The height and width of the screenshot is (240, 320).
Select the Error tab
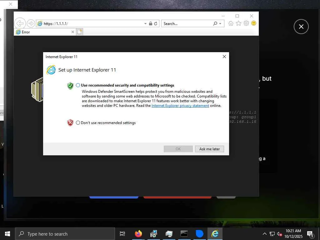42,32
